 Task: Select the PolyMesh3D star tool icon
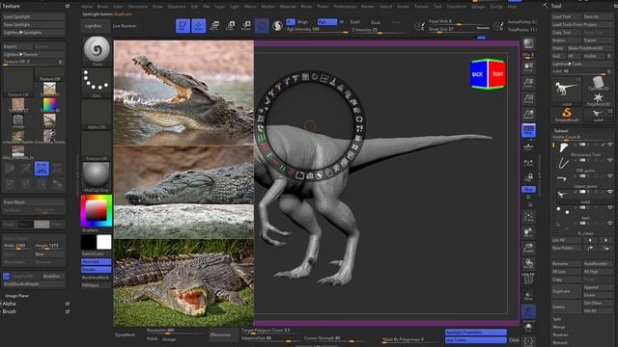tap(599, 98)
